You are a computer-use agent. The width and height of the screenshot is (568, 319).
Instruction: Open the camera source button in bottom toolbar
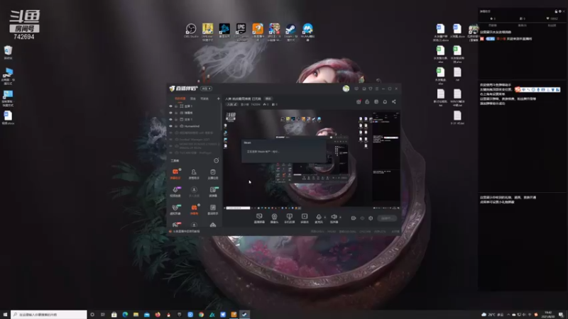point(274,217)
